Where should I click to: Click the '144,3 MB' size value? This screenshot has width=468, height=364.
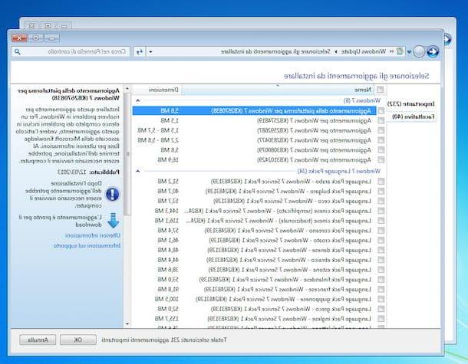click(166, 211)
